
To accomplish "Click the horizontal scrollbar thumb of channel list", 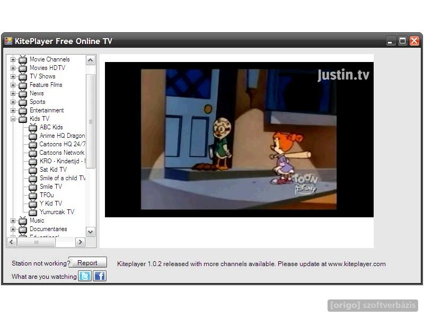I will (36, 242).
